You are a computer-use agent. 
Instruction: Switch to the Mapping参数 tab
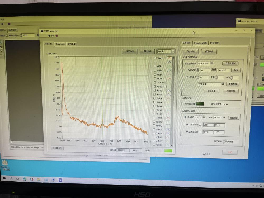coord(200,43)
